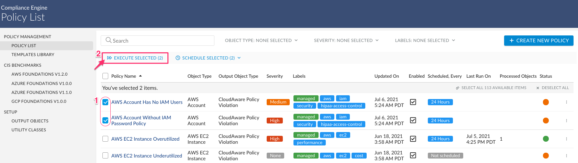578x163 pixels.
Task: Expand the Schedule Selected (2) dropdown
Action: click(x=208, y=58)
